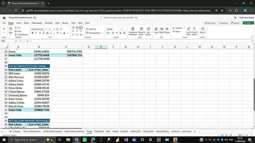Click the Delete cells icon

[x=161, y=29]
